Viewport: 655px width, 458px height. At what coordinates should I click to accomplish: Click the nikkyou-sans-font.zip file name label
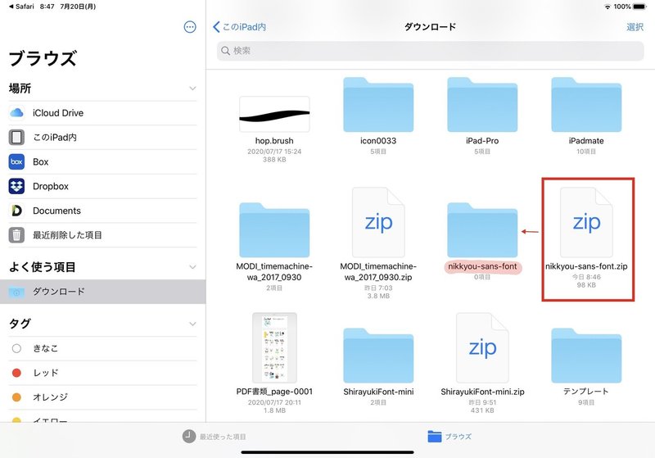click(586, 266)
